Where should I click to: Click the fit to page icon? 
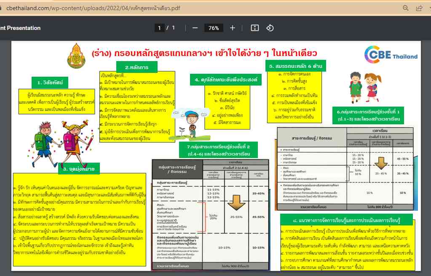254,28
